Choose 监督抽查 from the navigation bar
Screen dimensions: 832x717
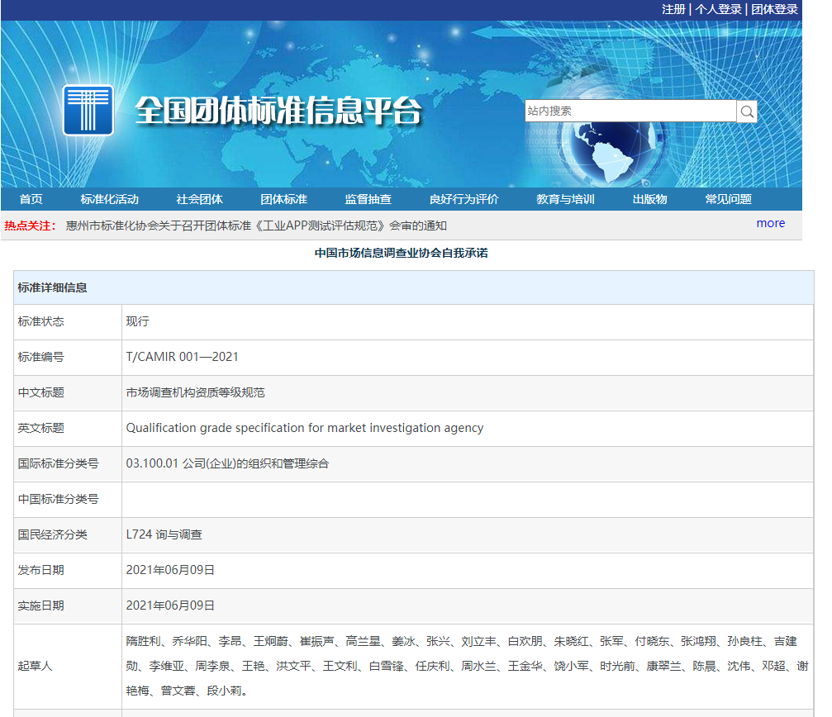[368, 199]
